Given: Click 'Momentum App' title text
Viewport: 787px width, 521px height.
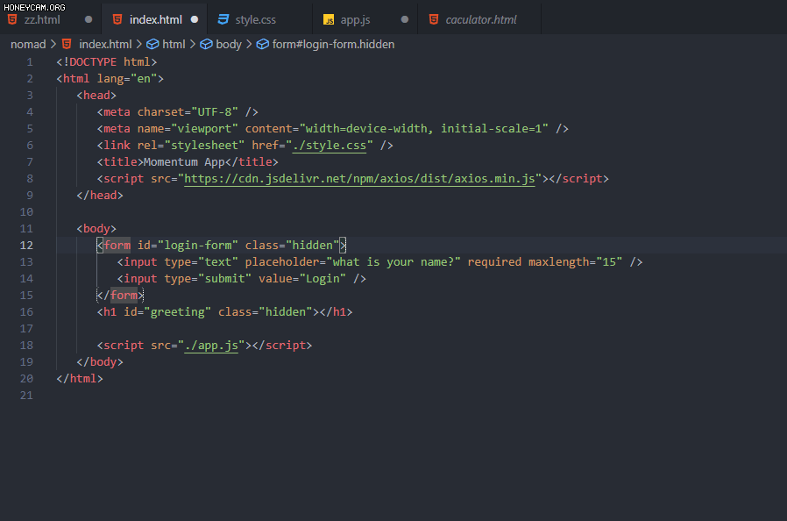Looking at the screenshot, I should (184, 161).
